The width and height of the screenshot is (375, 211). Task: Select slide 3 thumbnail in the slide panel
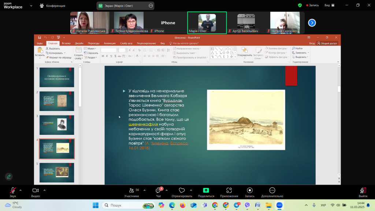click(x=57, y=125)
